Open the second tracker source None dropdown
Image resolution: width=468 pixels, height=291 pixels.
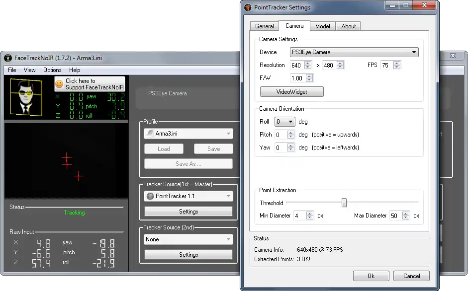tap(188, 239)
